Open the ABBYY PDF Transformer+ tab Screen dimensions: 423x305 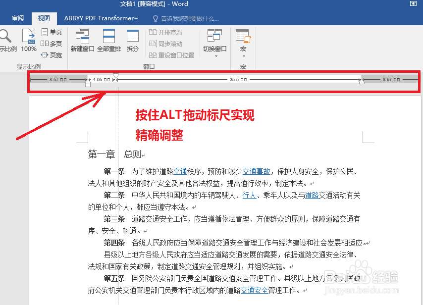point(101,18)
